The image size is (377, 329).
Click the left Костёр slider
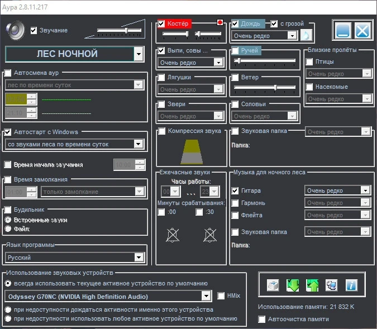tap(175, 34)
